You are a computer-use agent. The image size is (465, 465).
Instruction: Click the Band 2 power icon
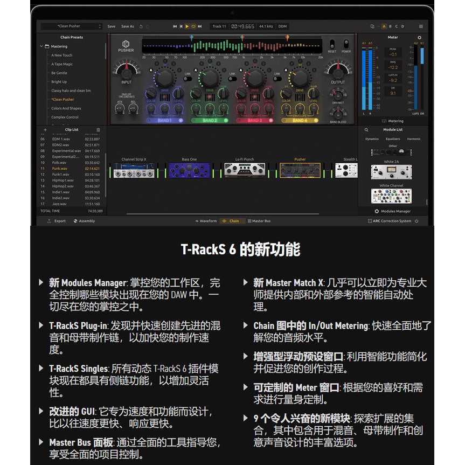[x=226, y=120]
